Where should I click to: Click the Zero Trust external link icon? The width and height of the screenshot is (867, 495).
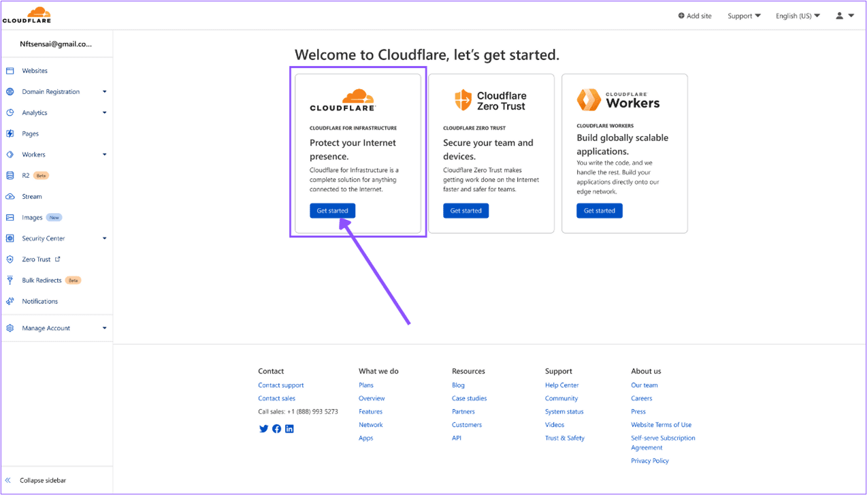[x=58, y=259]
